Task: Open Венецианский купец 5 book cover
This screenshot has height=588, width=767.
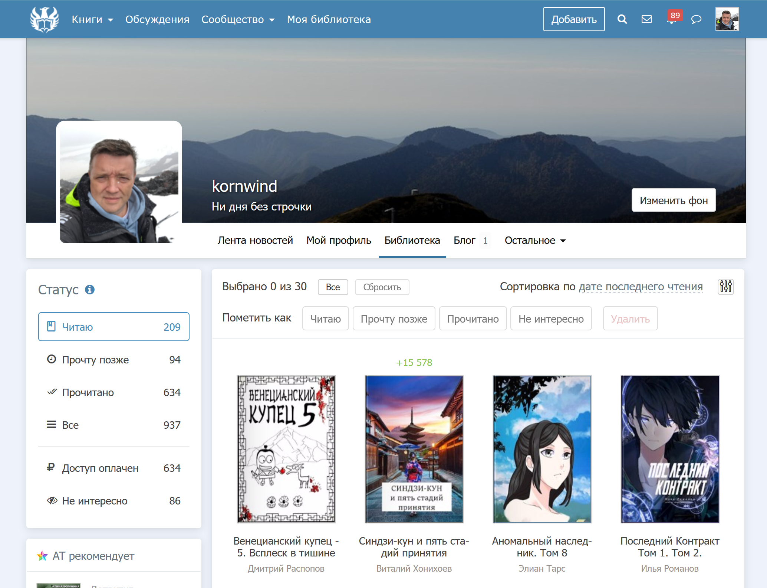Action: 286,449
